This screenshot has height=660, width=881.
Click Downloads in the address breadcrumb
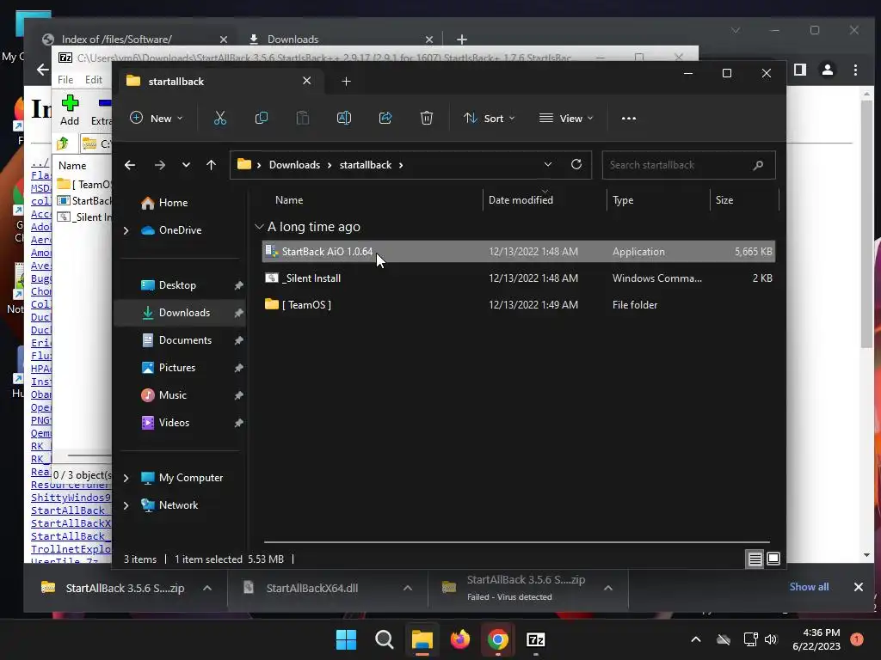[x=294, y=165]
